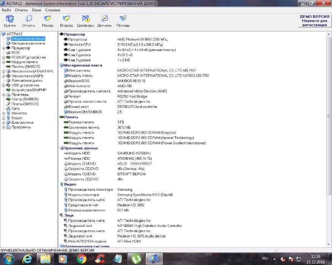Go back with the Назад toolbar icon
Viewport: 332px width, 265px height.
point(48,21)
